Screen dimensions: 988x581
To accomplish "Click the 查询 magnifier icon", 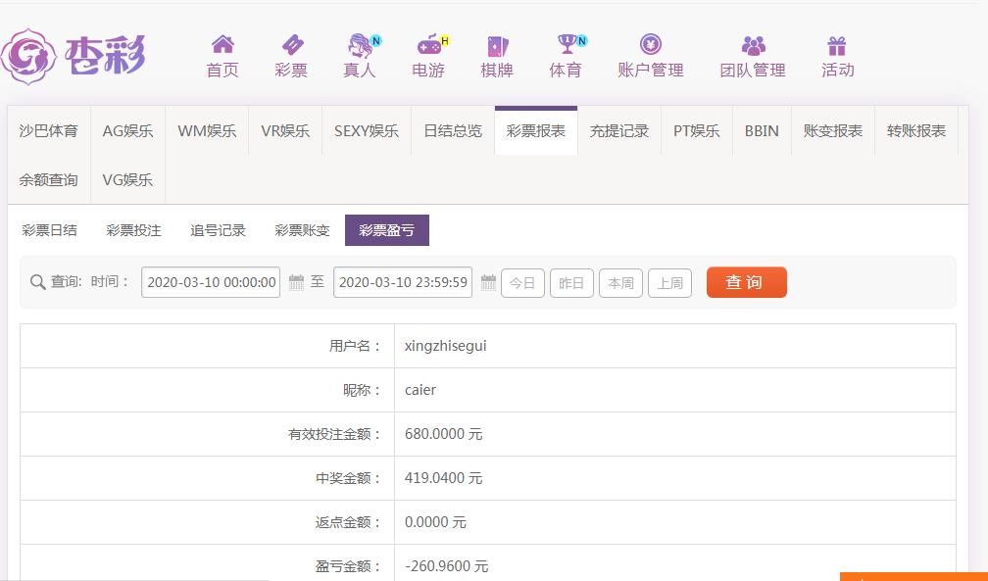I will click(38, 281).
